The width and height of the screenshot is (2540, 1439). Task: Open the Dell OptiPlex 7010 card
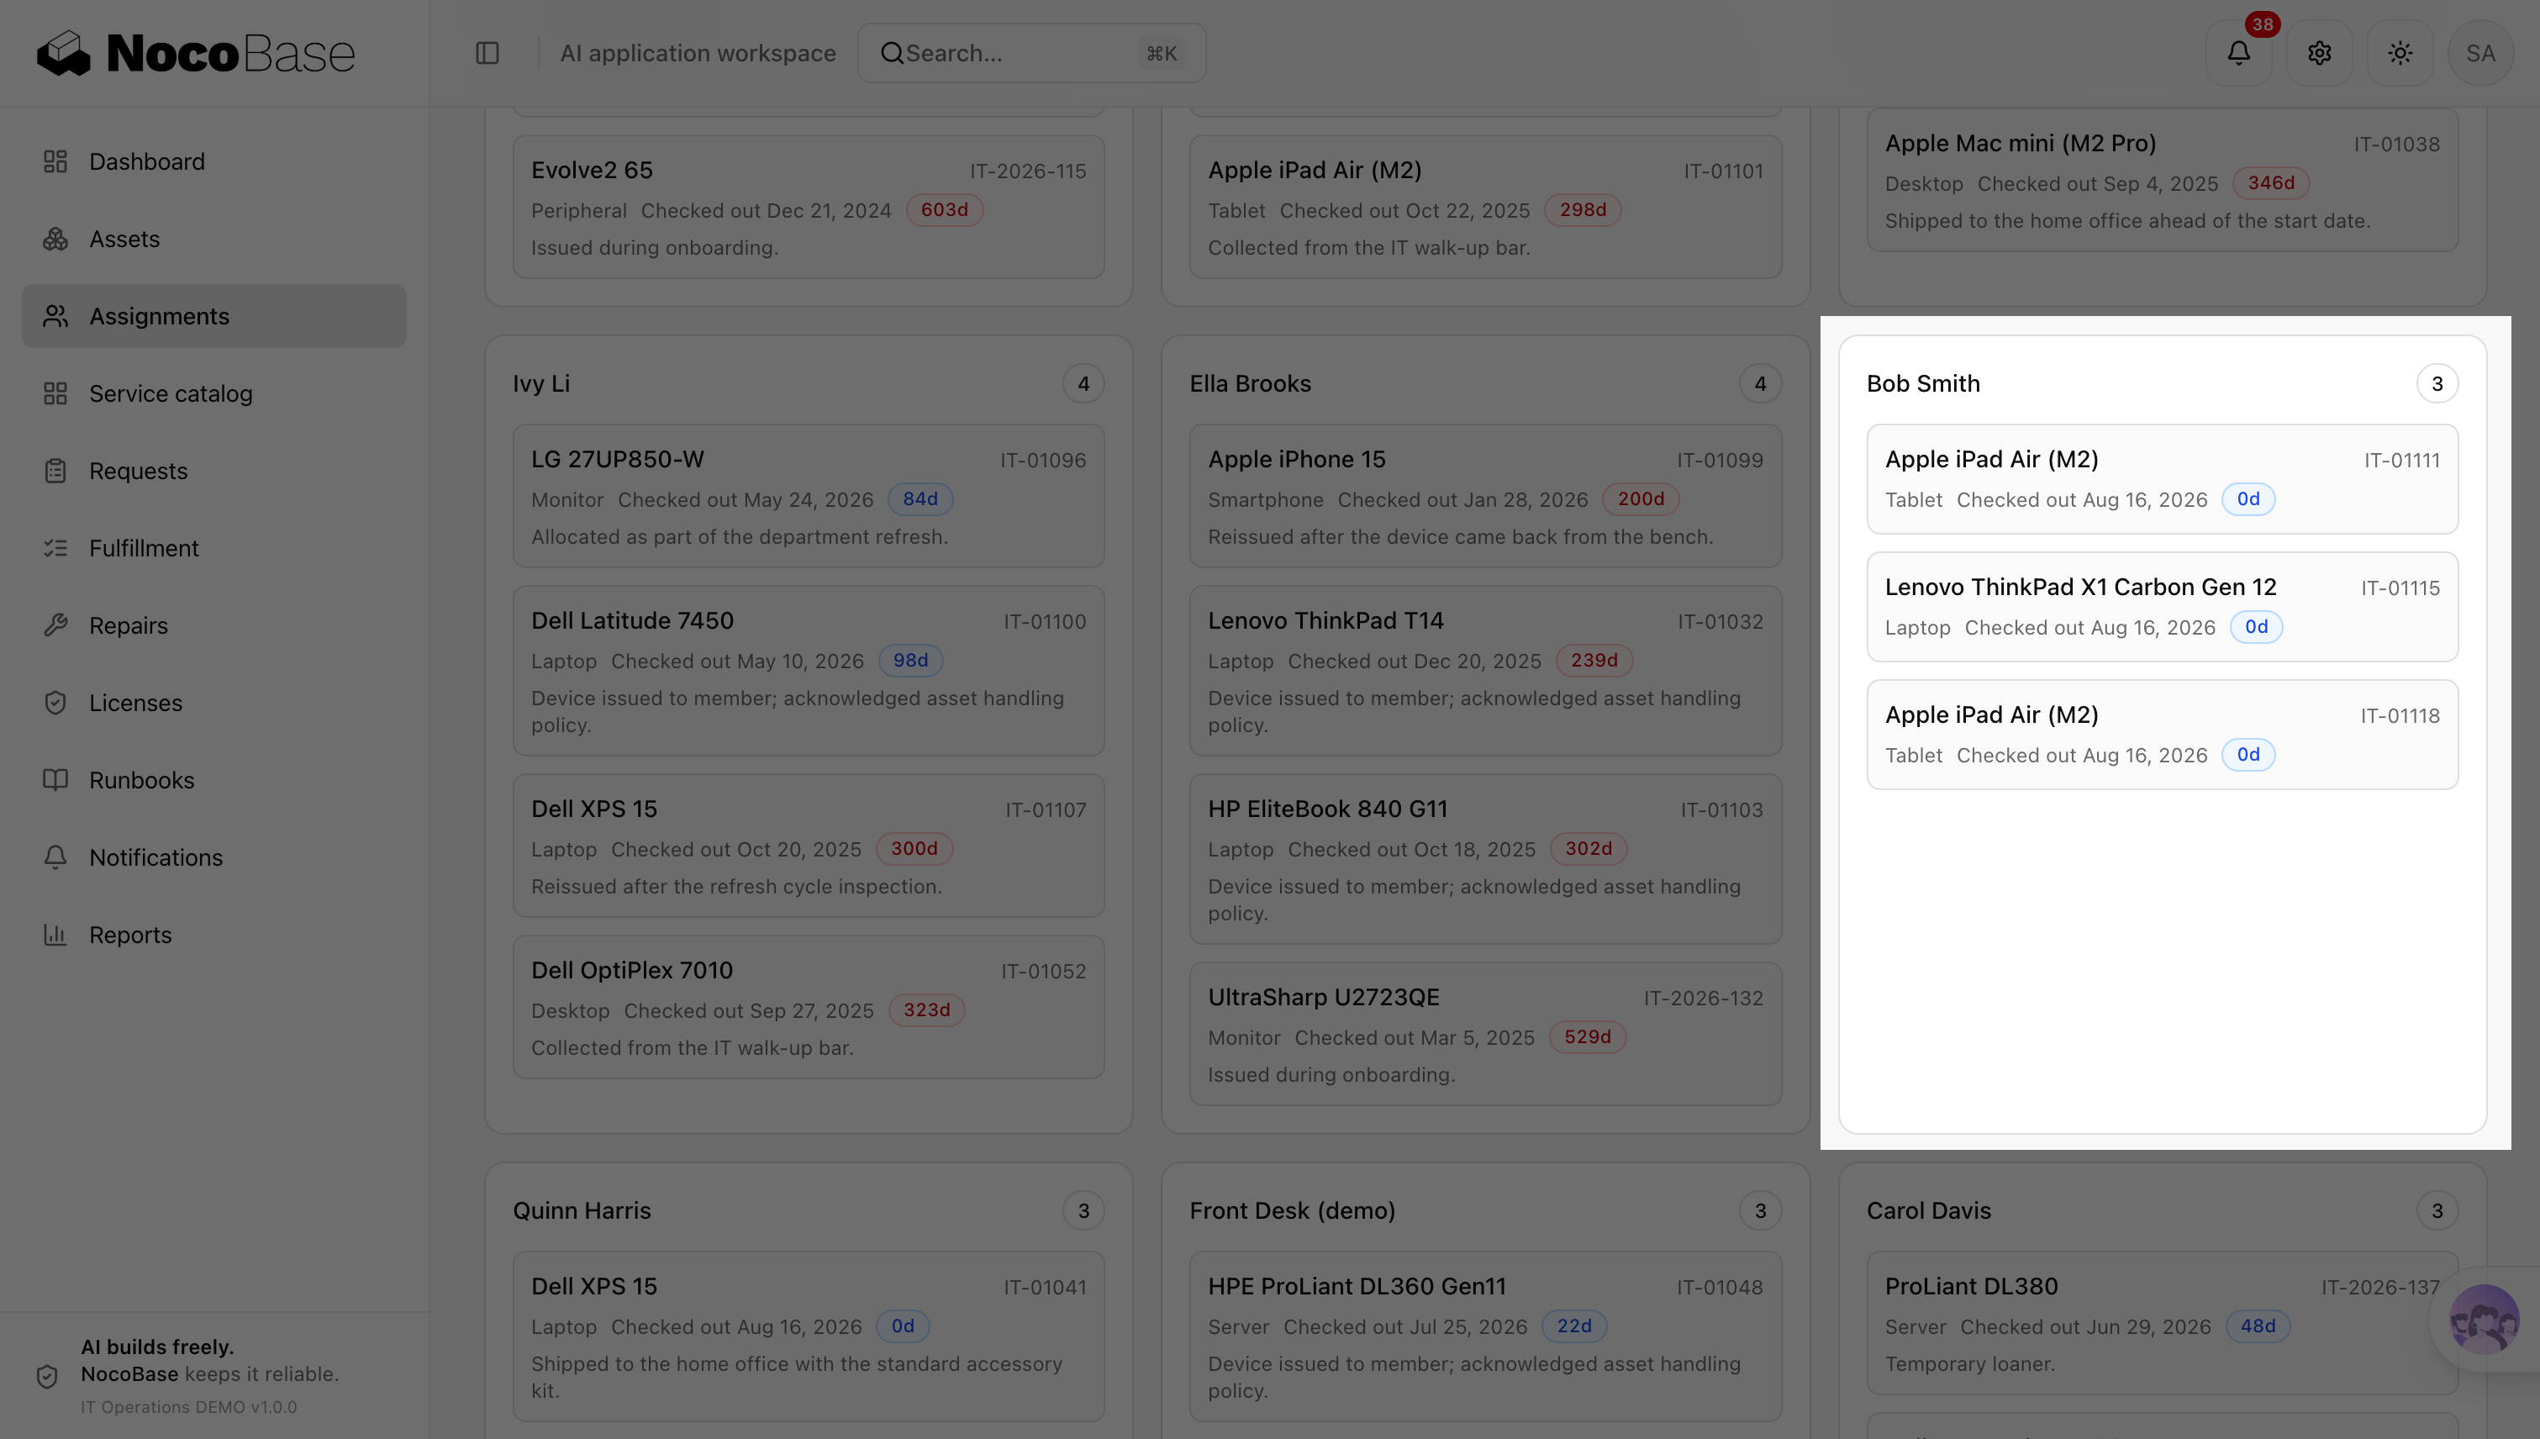(x=809, y=1007)
